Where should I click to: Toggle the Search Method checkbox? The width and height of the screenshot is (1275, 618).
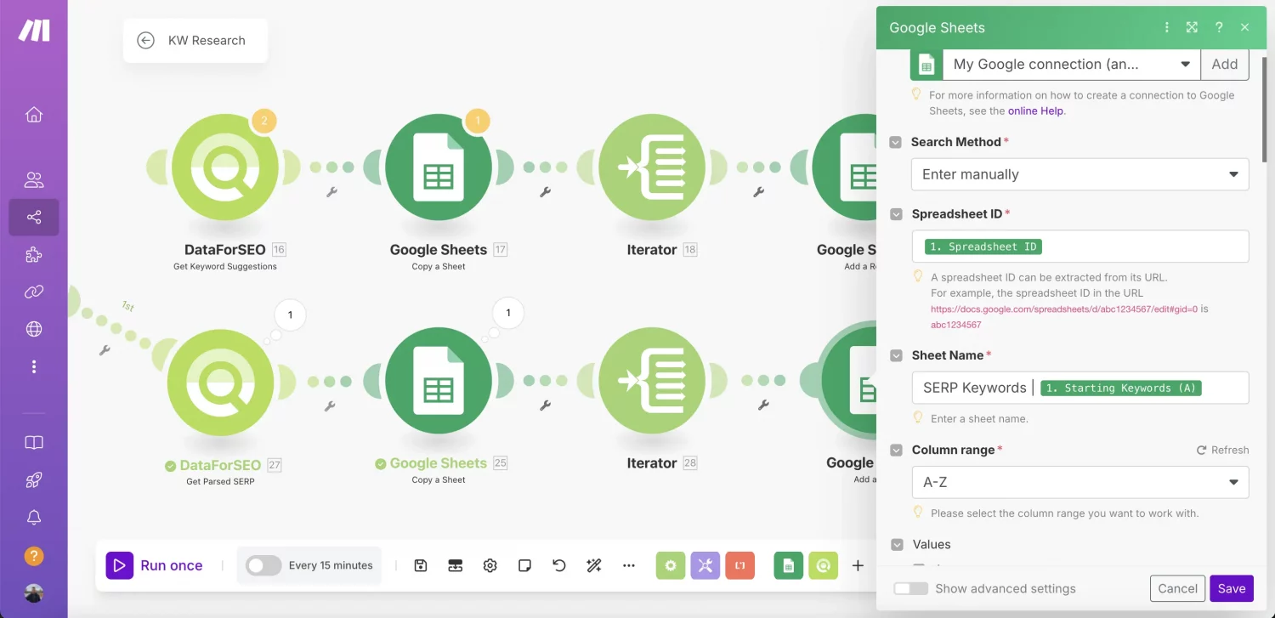tap(896, 142)
